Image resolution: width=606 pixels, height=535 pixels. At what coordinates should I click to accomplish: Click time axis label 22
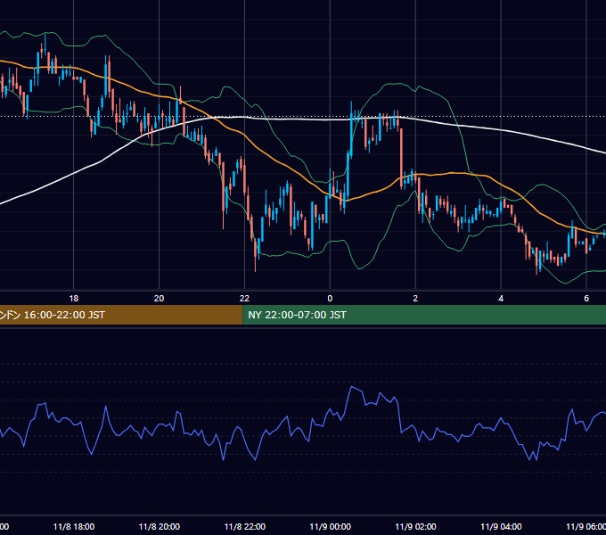point(244,299)
